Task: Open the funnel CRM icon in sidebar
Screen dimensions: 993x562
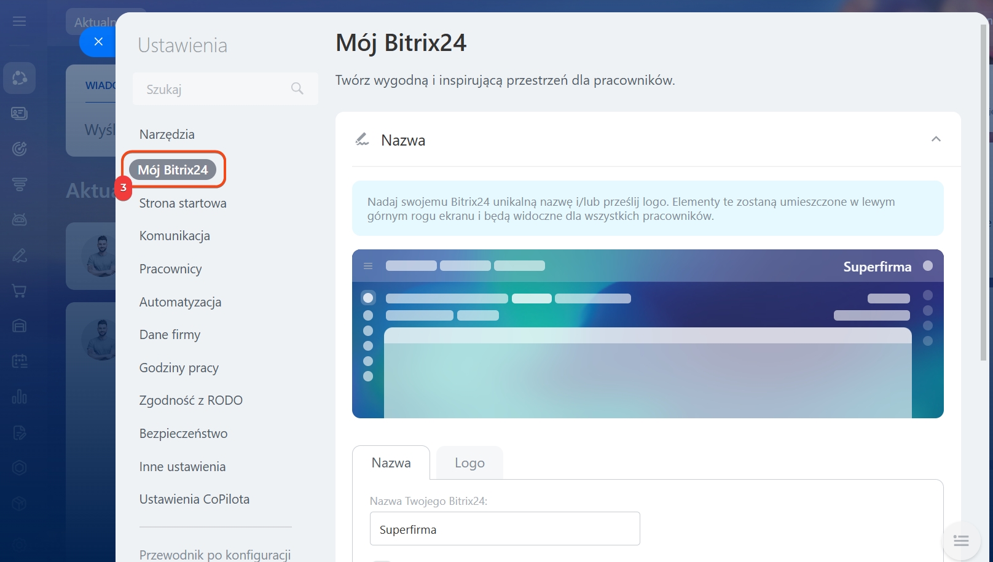Action: [20, 184]
